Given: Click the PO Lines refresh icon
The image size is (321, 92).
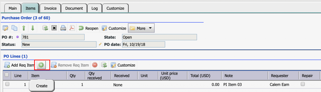Looking at the screenshot, I should (104, 65).
